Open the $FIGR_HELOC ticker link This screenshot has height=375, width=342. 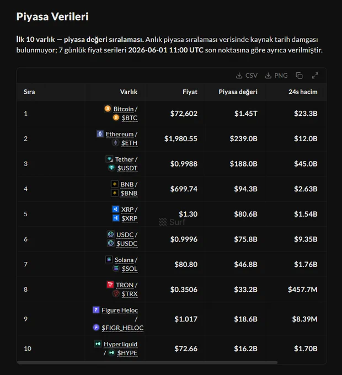(122, 328)
